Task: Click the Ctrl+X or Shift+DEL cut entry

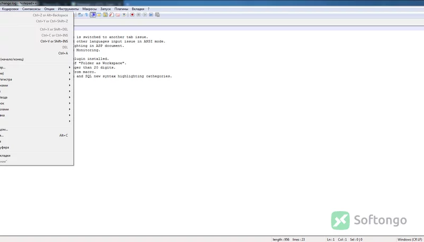Action: point(37,29)
